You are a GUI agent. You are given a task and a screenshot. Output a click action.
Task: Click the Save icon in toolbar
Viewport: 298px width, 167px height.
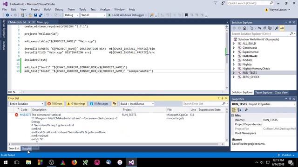(35, 15)
